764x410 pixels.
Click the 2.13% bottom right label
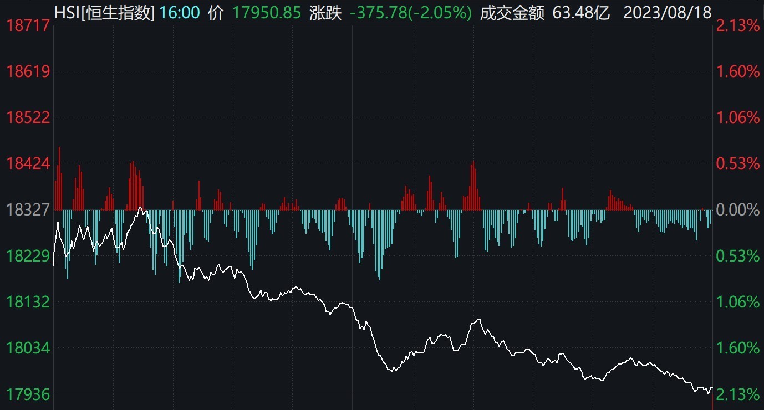(738, 395)
